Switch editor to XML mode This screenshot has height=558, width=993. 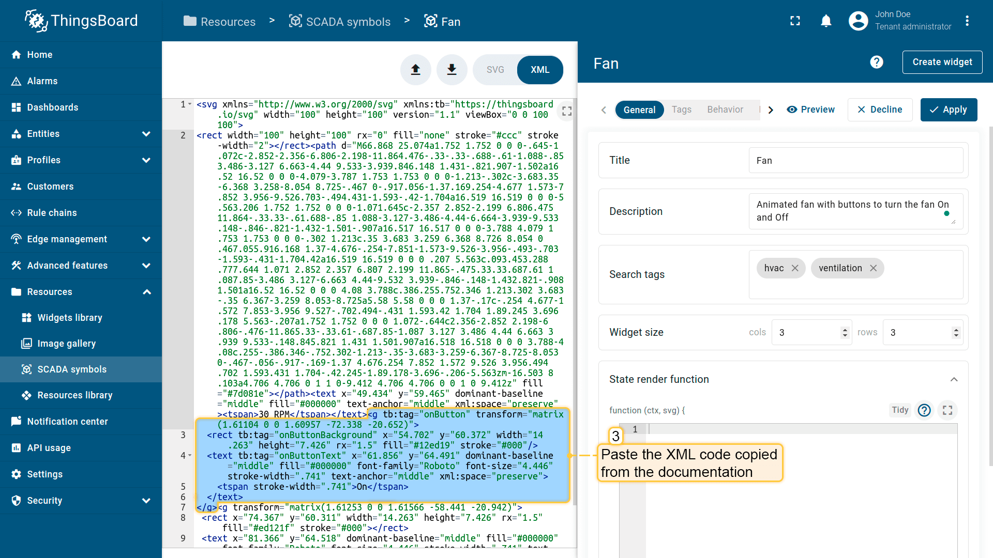(x=540, y=70)
